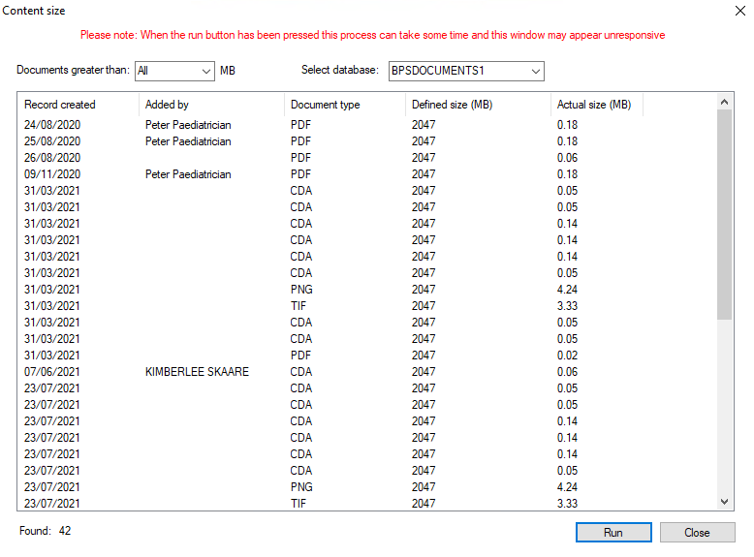Click actual size 0.02 in the PDF row
This screenshot has height=557, width=754.
tap(567, 356)
